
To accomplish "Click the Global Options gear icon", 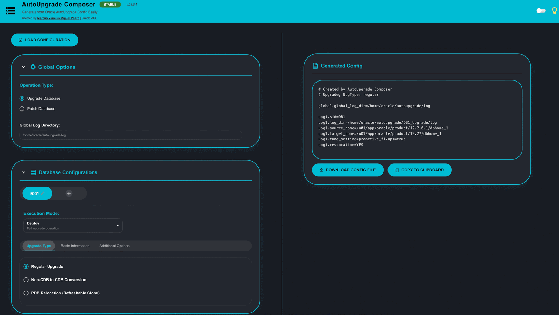I will click(x=33, y=67).
